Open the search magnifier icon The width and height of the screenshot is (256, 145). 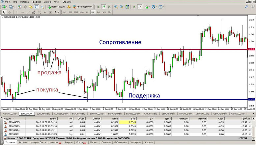point(246,7)
